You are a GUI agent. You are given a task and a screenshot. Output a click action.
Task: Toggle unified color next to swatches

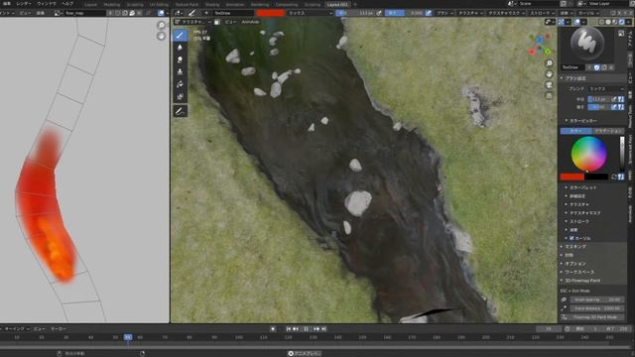coord(621,177)
